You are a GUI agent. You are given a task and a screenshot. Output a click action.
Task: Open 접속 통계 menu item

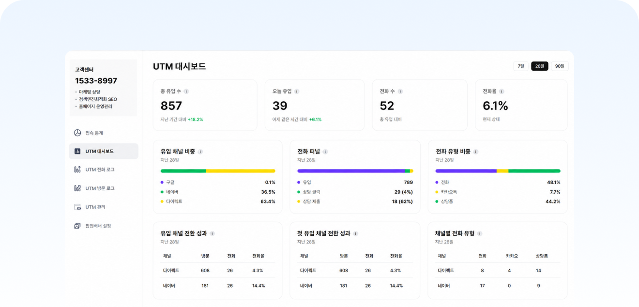(x=104, y=133)
